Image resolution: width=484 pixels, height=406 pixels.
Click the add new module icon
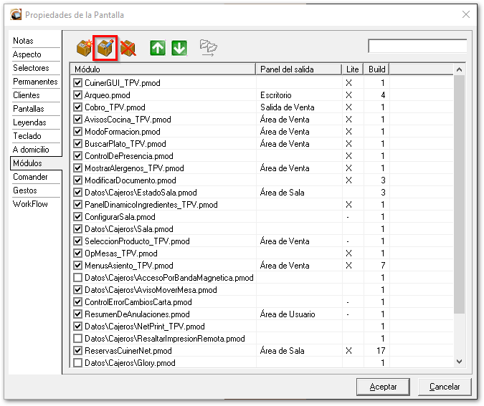click(85, 48)
